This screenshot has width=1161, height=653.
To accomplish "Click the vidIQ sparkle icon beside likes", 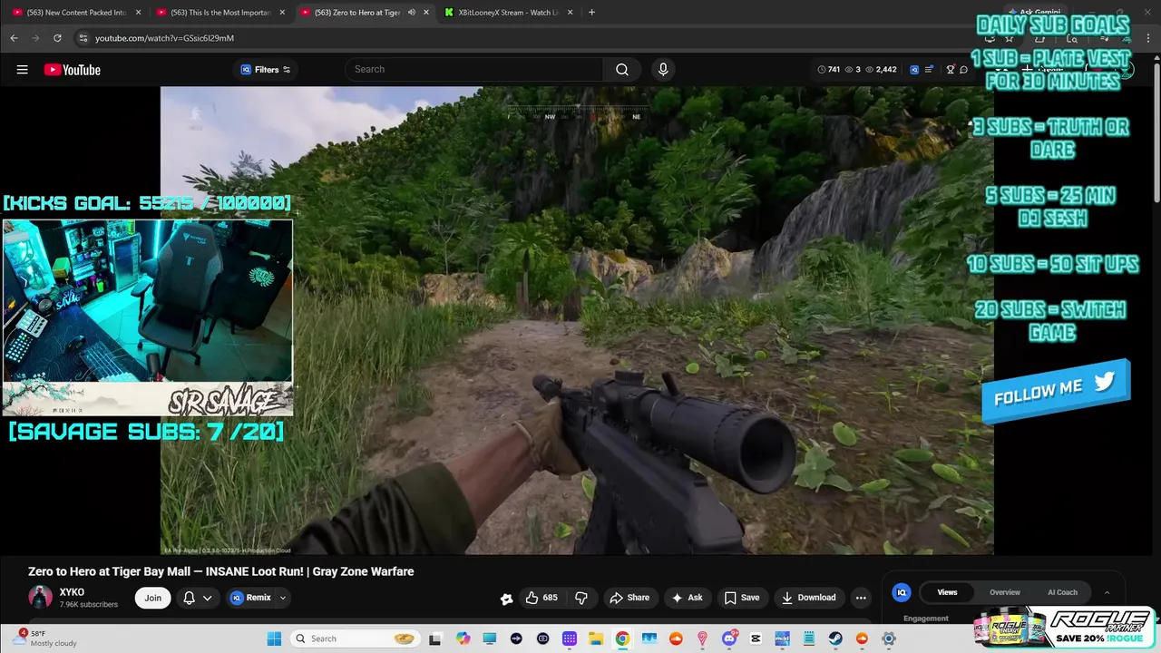I will (x=507, y=598).
